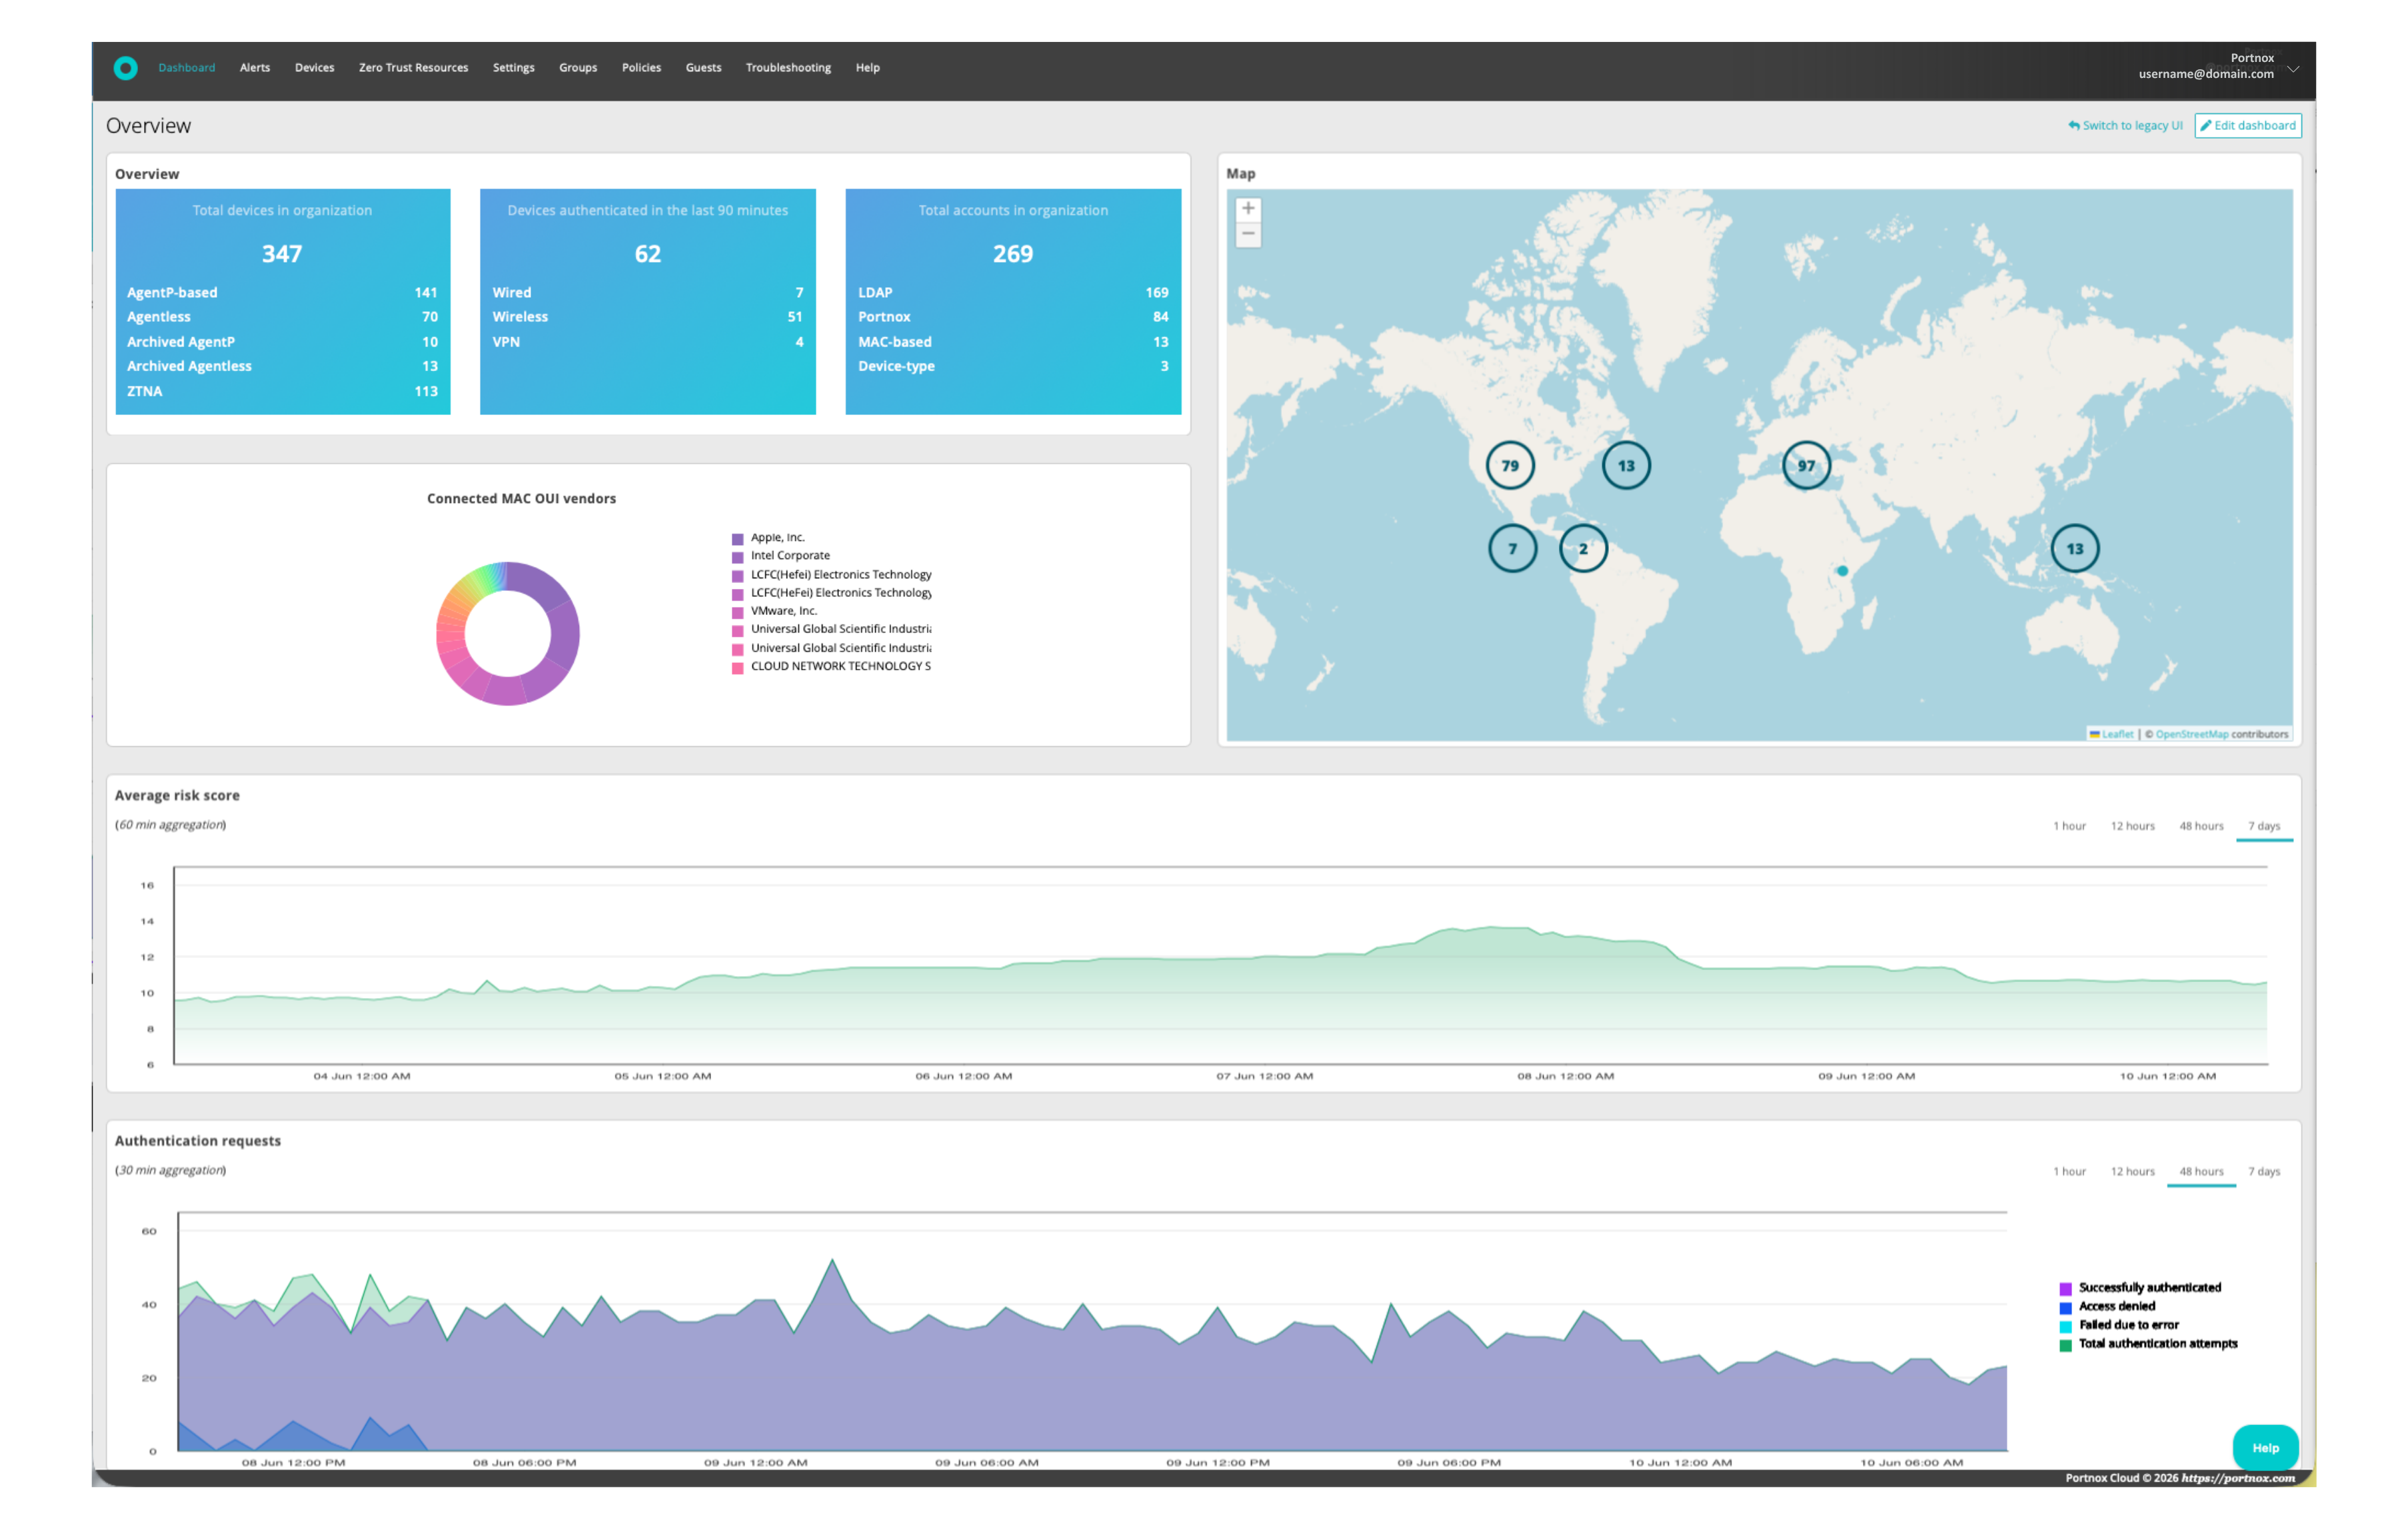Toggle Failed due to error legend swatch
This screenshot has width=2408, height=1529.
pyautogui.click(x=2065, y=1326)
